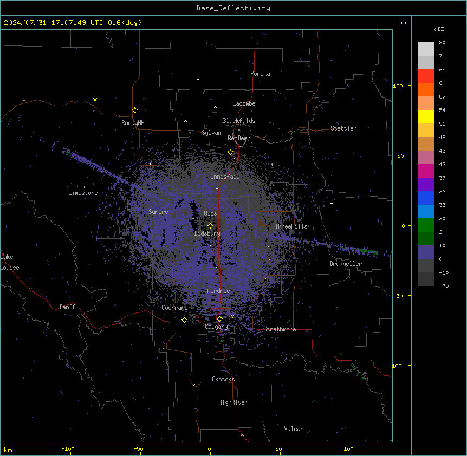
Task: Click the dBZ legend heading
Action: point(439,29)
